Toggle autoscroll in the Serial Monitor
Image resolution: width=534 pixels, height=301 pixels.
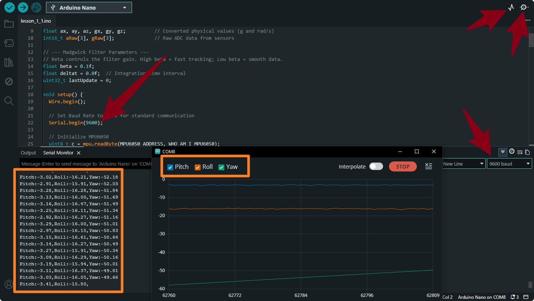tap(503, 152)
